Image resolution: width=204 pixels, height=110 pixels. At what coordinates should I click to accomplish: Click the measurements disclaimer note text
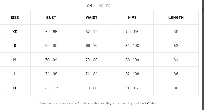pos(98,103)
